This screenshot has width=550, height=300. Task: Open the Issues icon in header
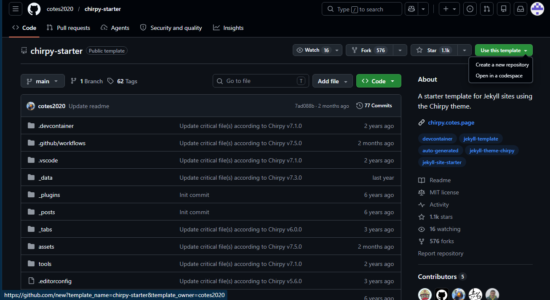pyautogui.click(x=470, y=9)
